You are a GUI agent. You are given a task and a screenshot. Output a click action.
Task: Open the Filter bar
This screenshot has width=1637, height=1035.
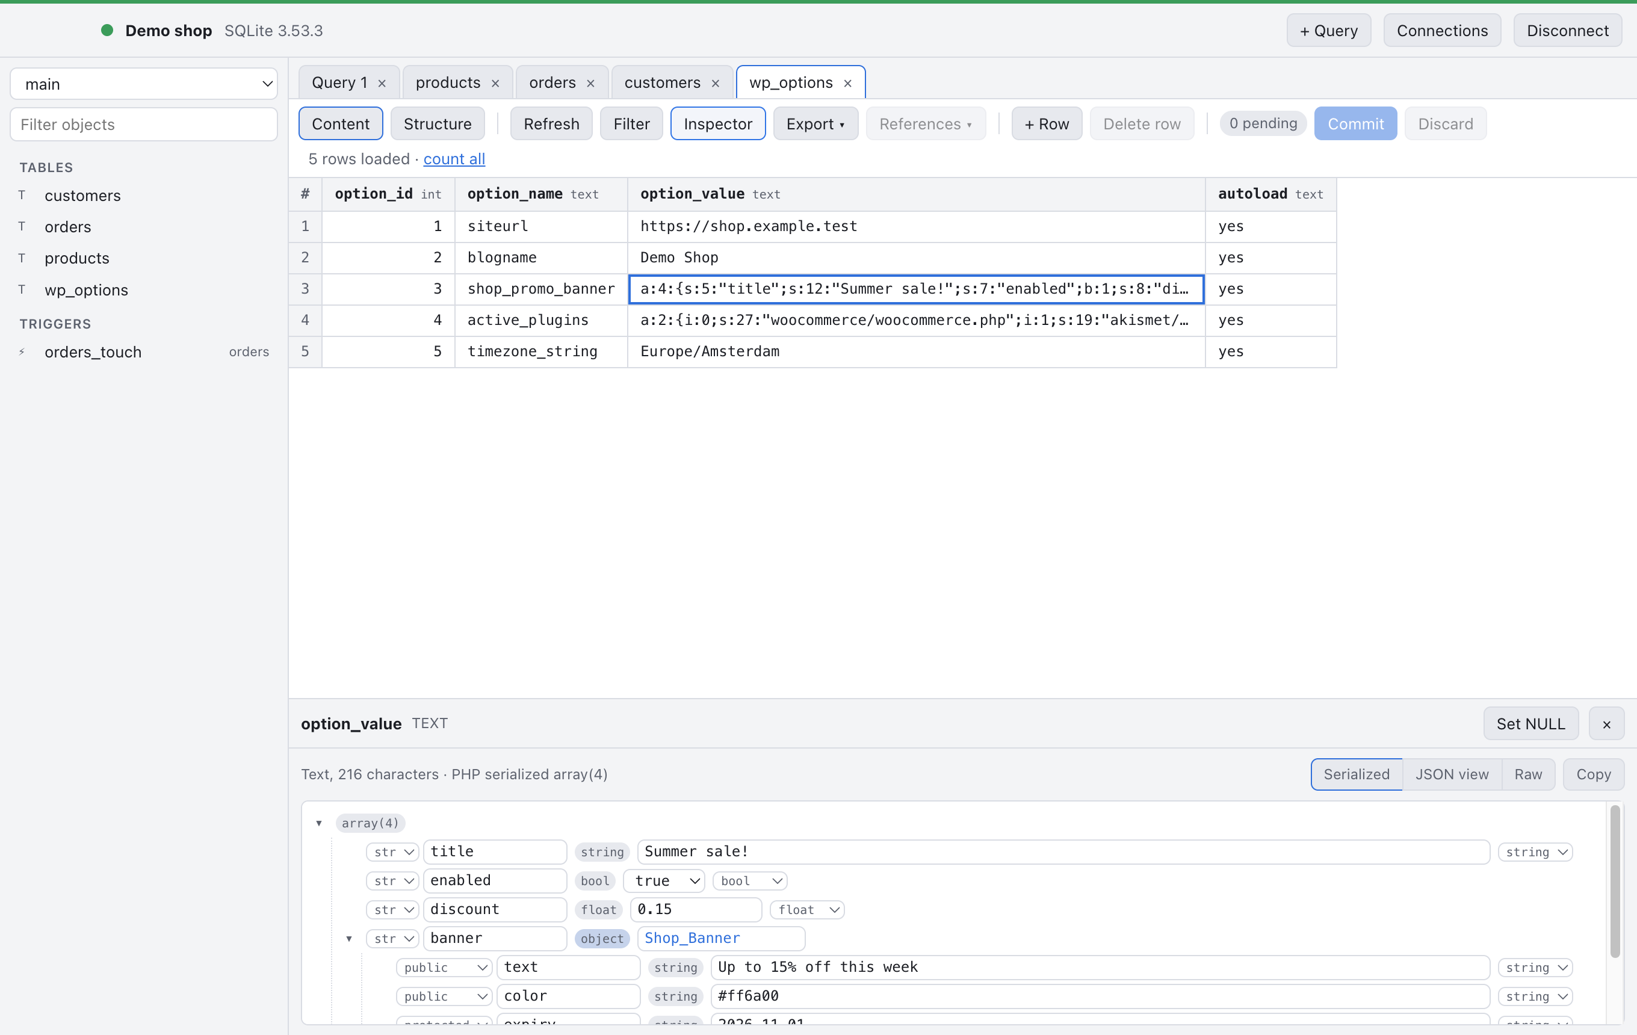pos(631,124)
